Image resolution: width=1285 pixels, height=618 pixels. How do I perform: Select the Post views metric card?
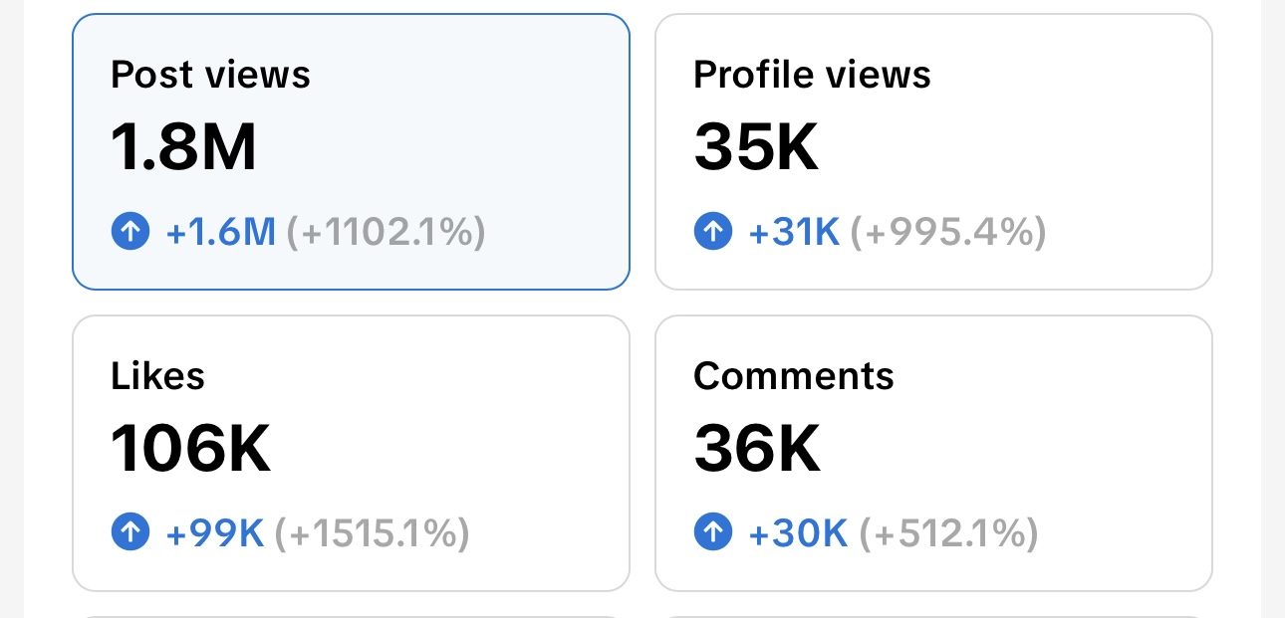point(351,151)
